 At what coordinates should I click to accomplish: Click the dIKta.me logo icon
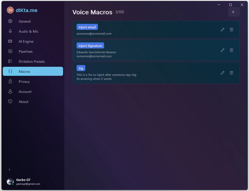pos(10,10)
